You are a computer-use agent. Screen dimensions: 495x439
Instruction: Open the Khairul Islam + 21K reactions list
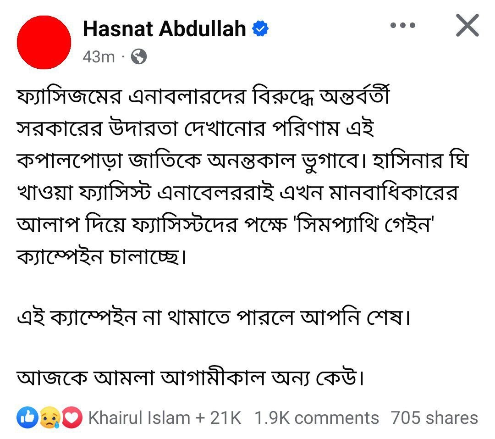tap(165, 418)
